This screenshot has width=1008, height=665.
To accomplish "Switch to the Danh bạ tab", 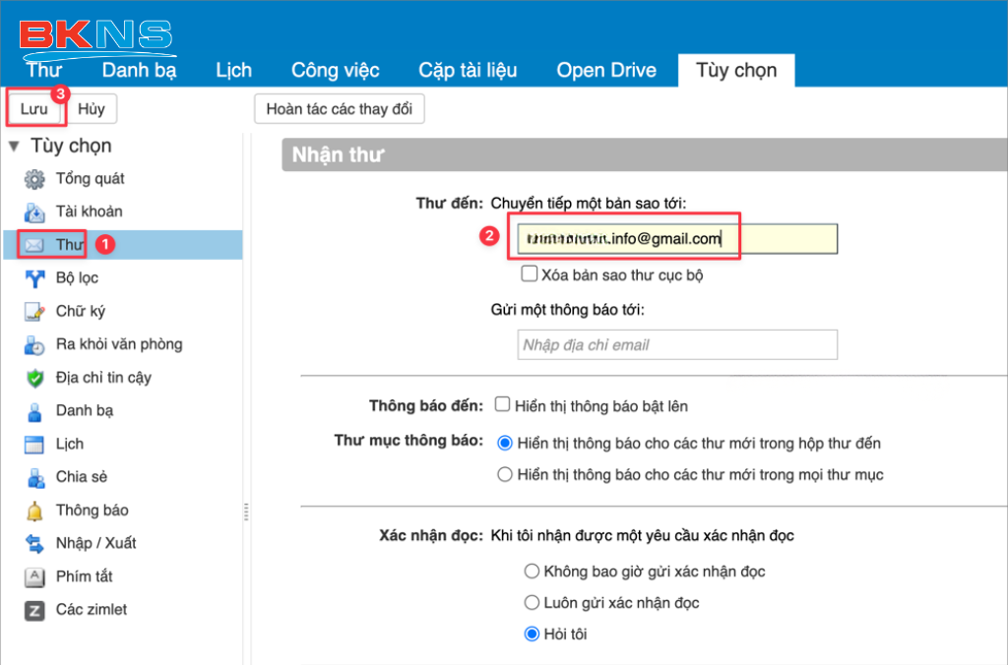I will pos(139,70).
